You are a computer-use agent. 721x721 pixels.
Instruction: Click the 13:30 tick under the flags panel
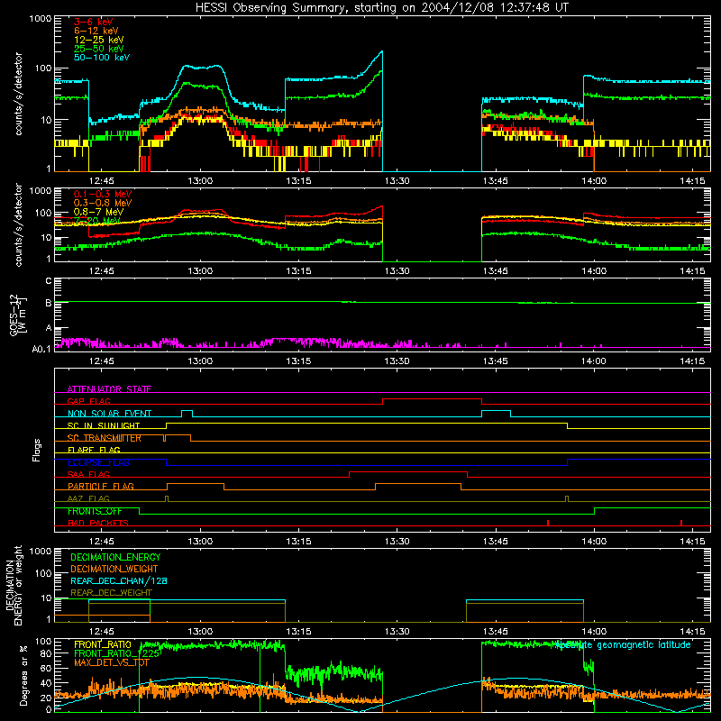(x=397, y=542)
